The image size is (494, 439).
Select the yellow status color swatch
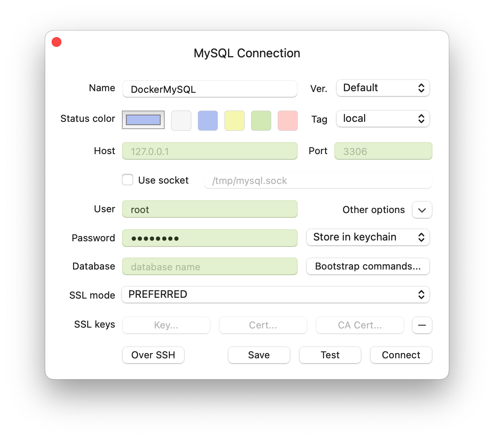click(x=234, y=121)
